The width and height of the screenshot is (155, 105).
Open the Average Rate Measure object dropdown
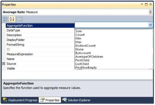coord(150,12)
